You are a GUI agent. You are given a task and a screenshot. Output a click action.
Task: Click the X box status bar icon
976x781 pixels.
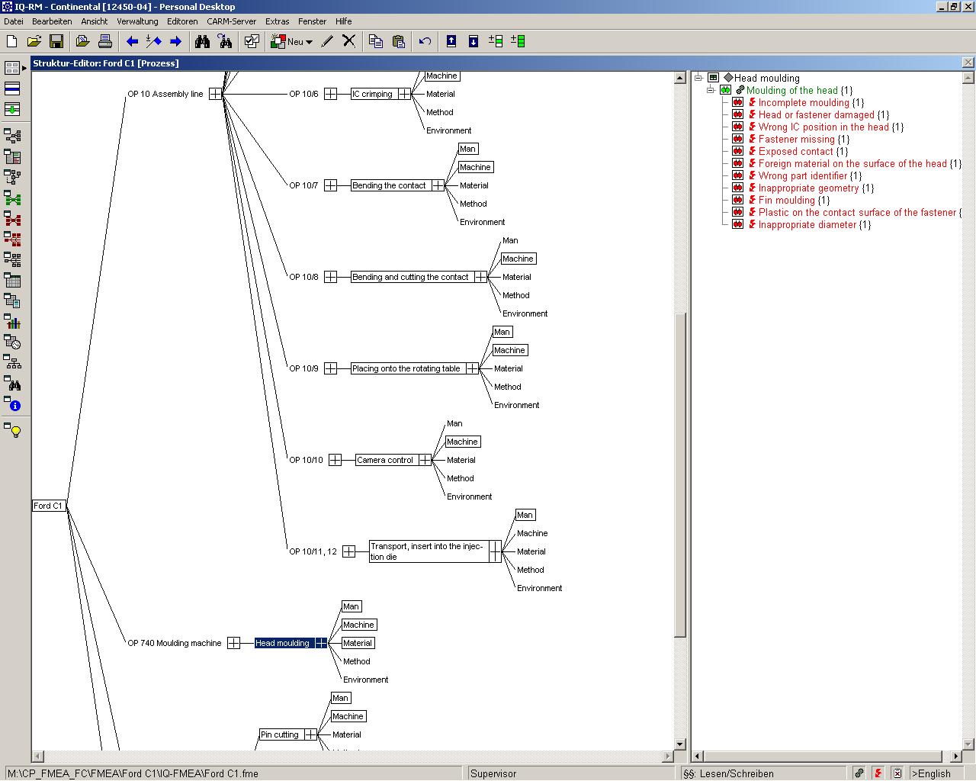coord(897,773)
